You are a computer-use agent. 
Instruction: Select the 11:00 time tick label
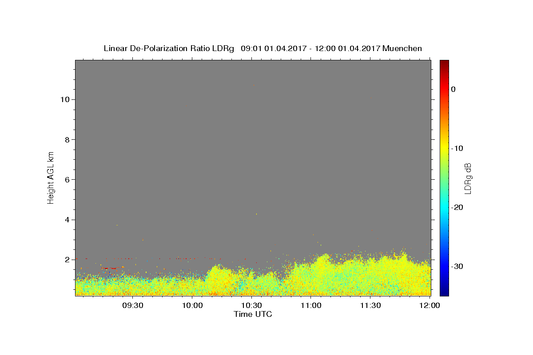point(311,306)
